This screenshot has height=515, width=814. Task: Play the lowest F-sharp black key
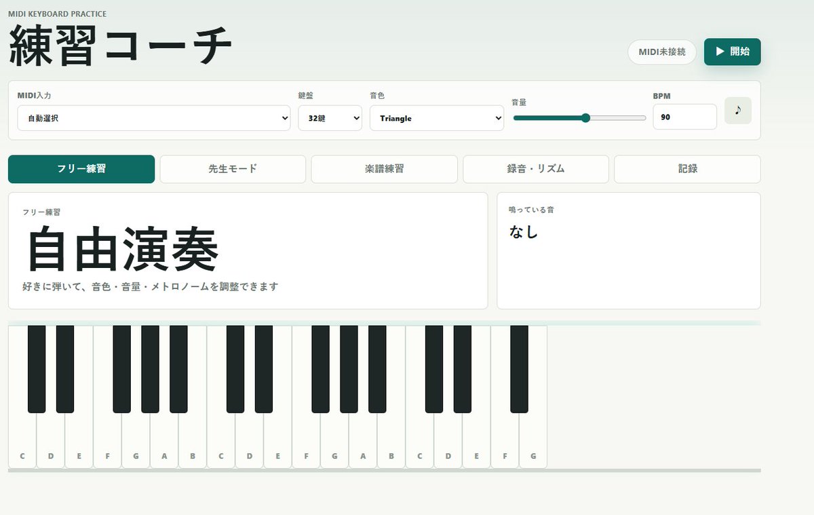122,369
